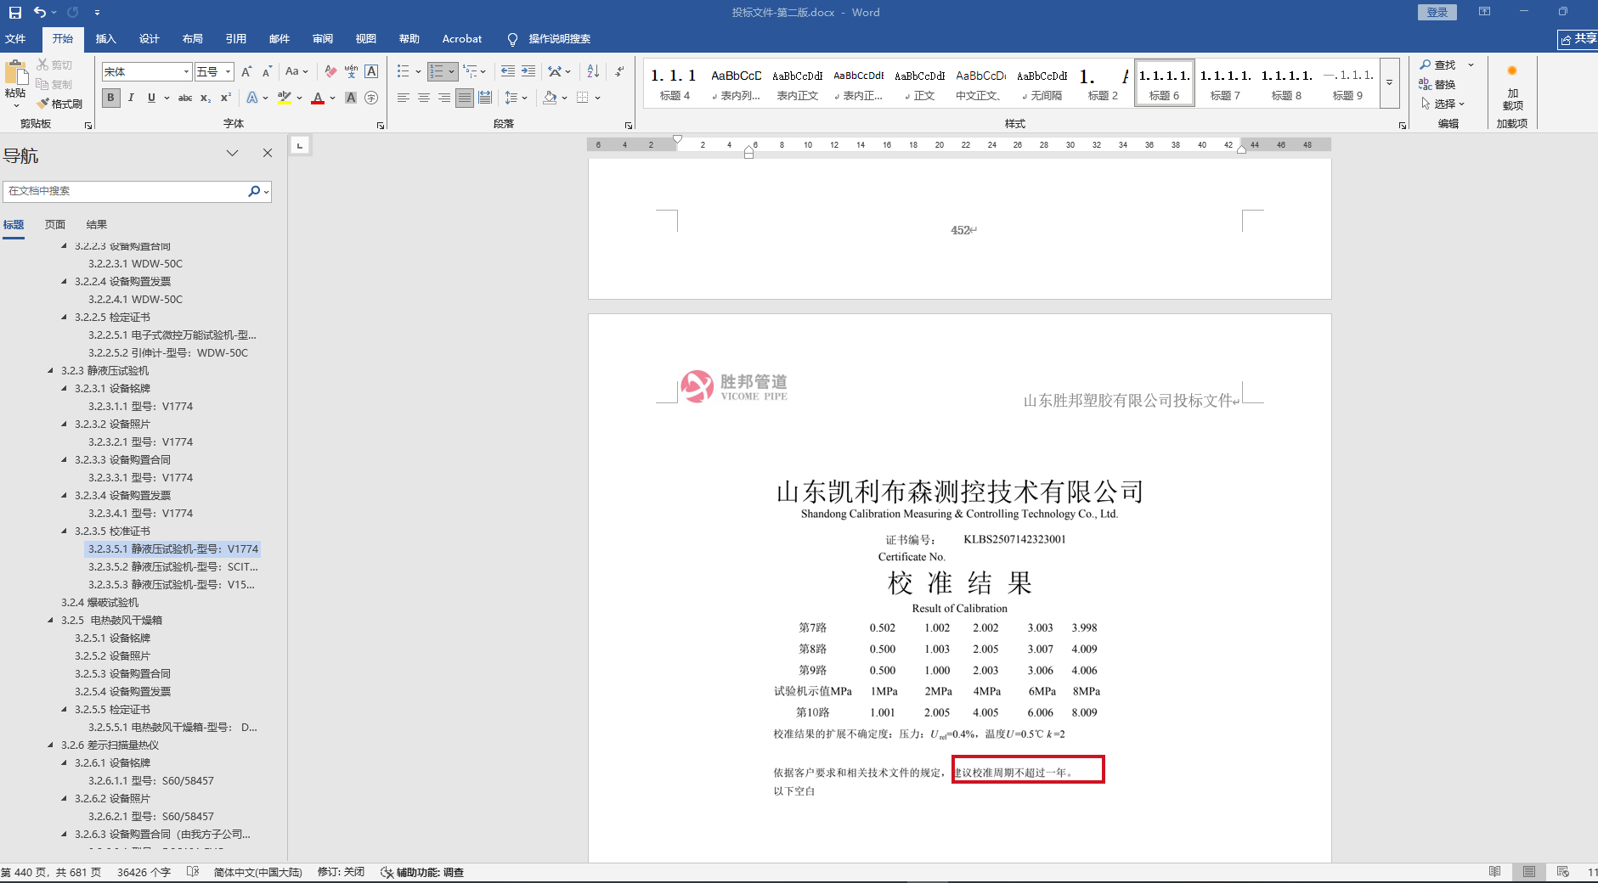Viewport: 1598px width, 883px height.
Task: Apply the 标题 2 style
Action: 1104,83
